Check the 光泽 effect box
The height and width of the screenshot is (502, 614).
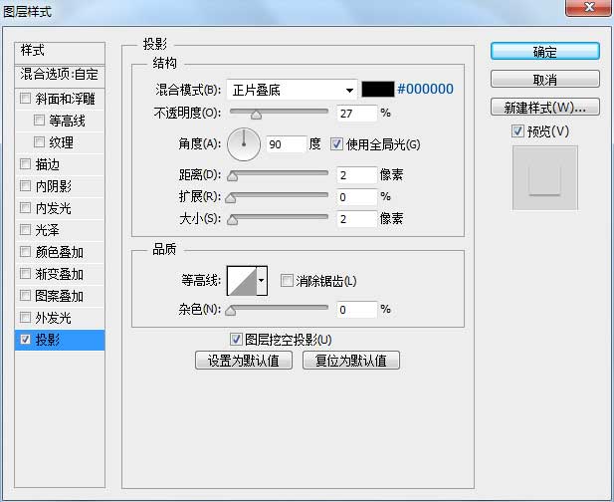26,230
